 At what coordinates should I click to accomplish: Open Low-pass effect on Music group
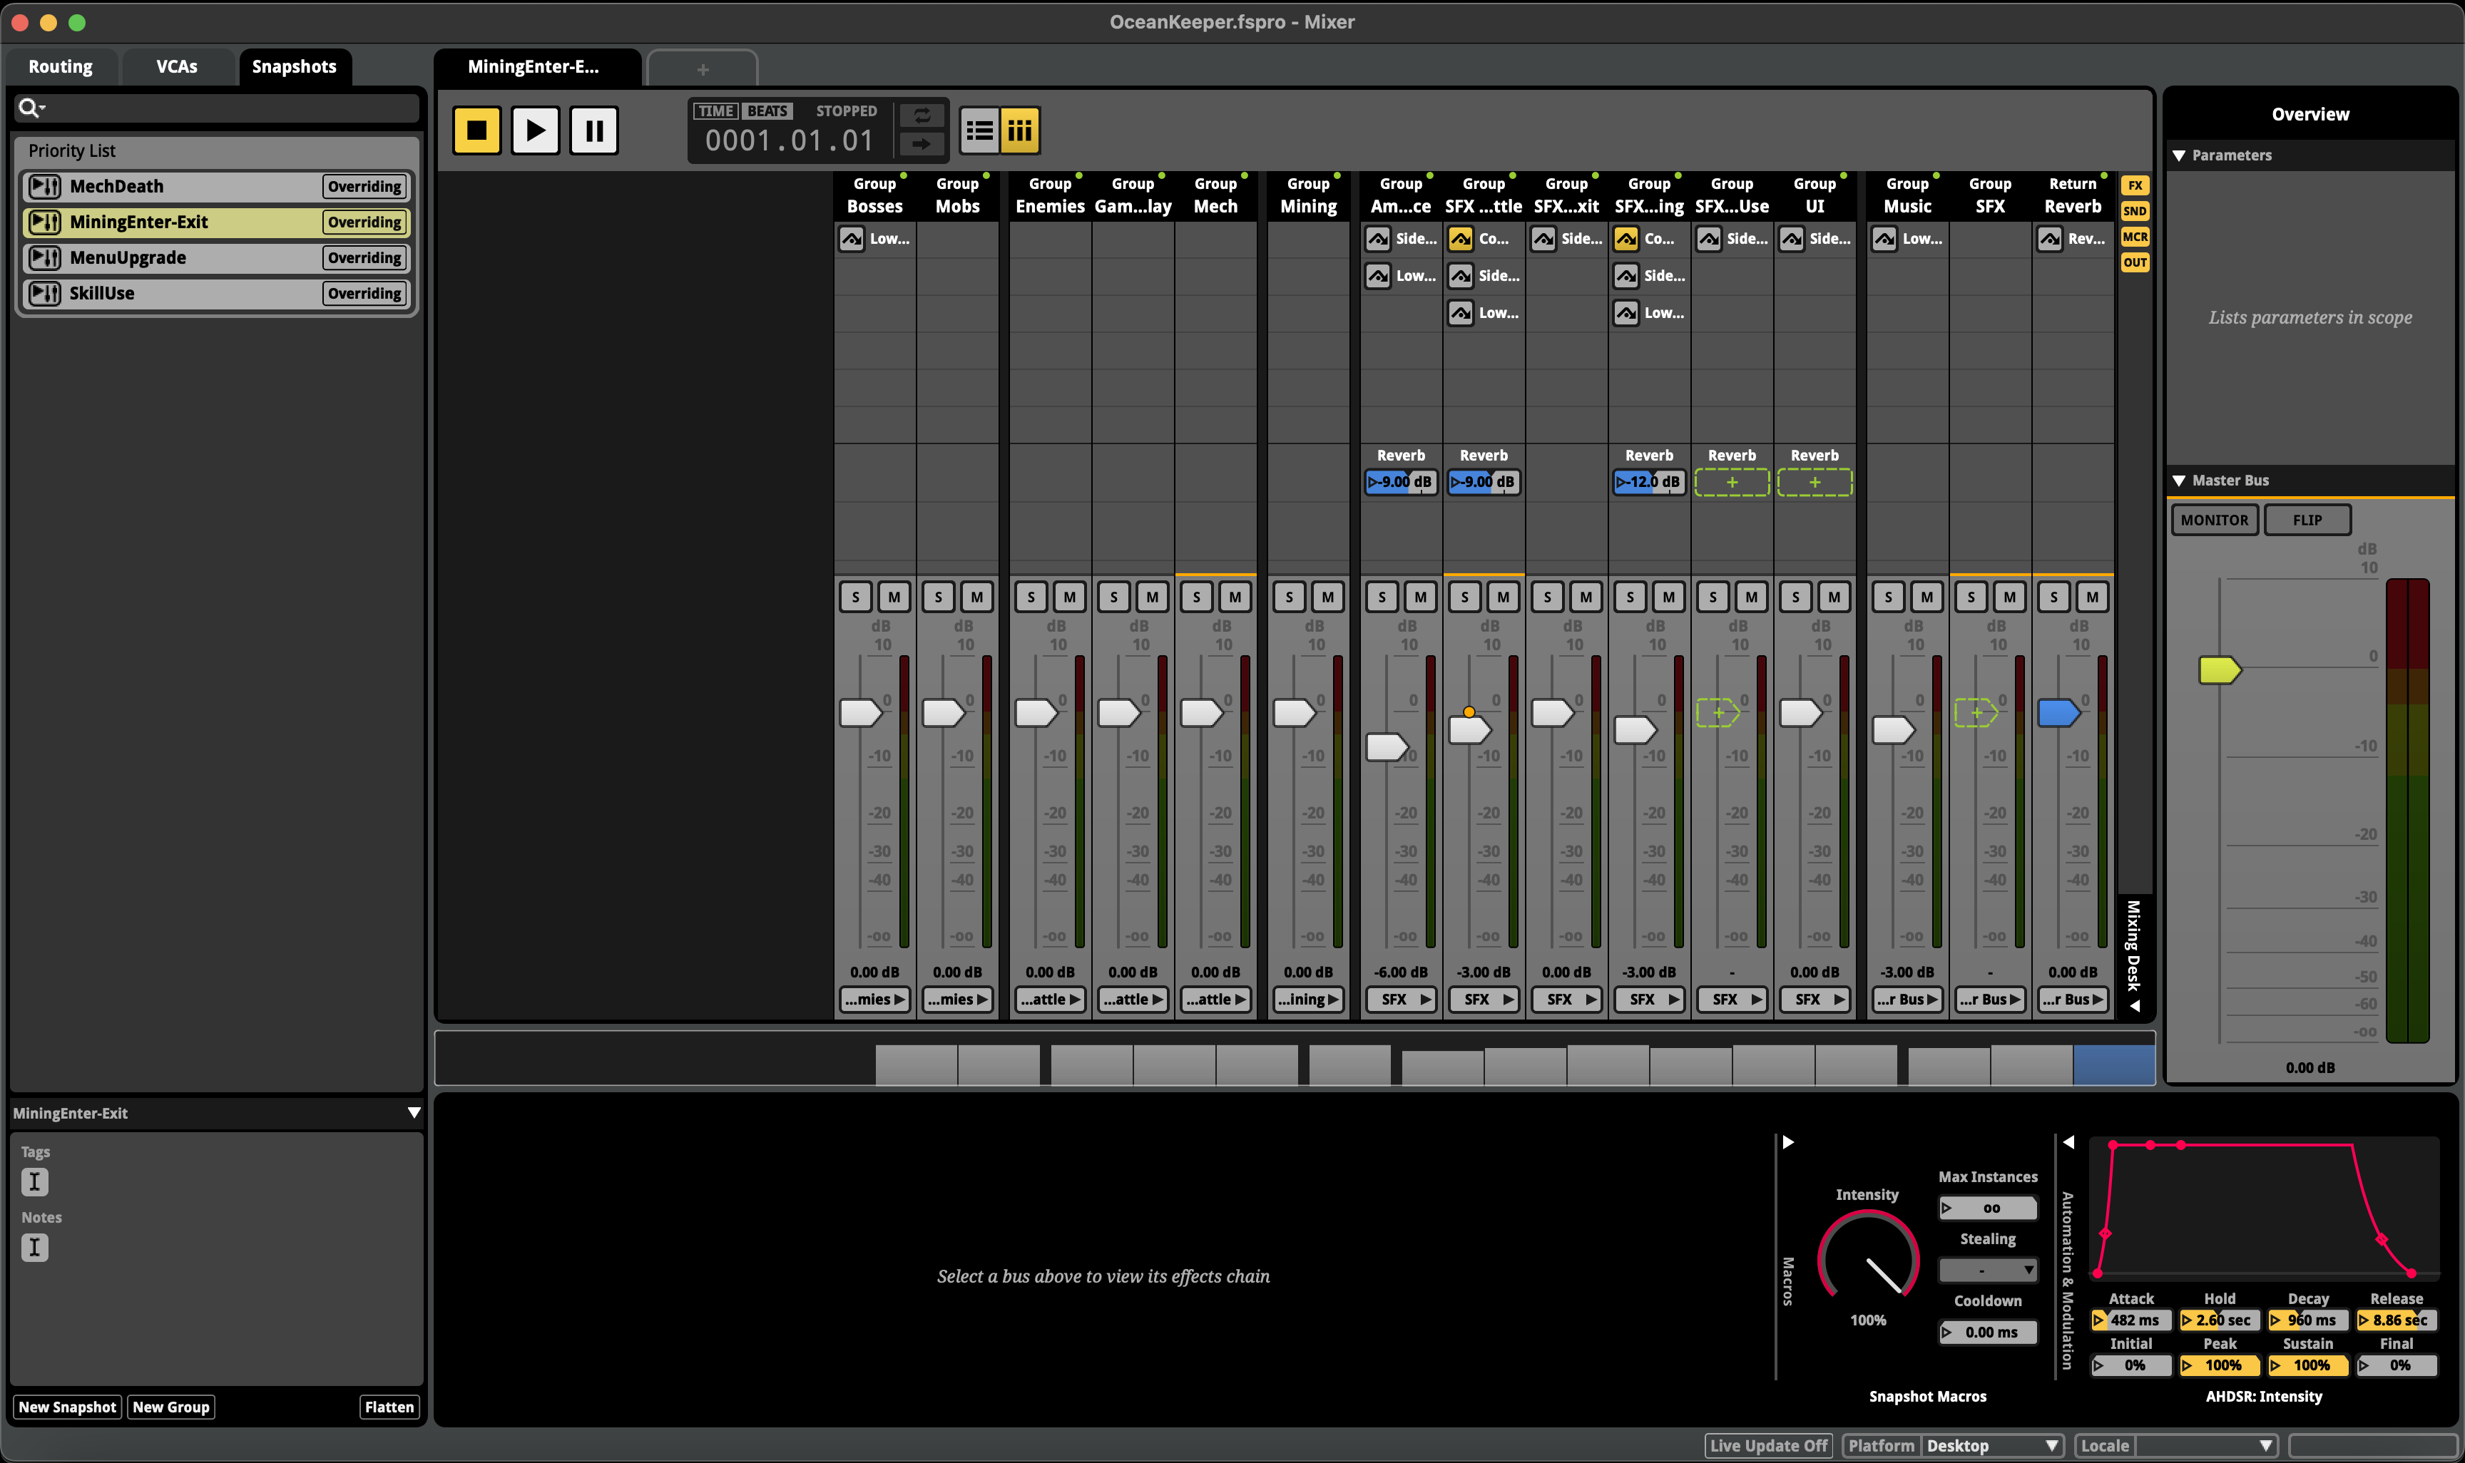pyautogui.click(x=1884, y=239)
